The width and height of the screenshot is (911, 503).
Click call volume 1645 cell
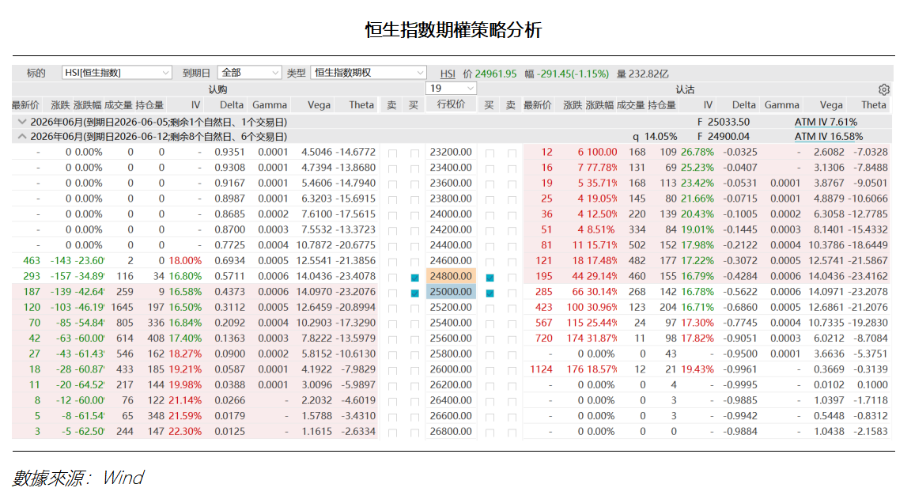(x=122, y=308)
